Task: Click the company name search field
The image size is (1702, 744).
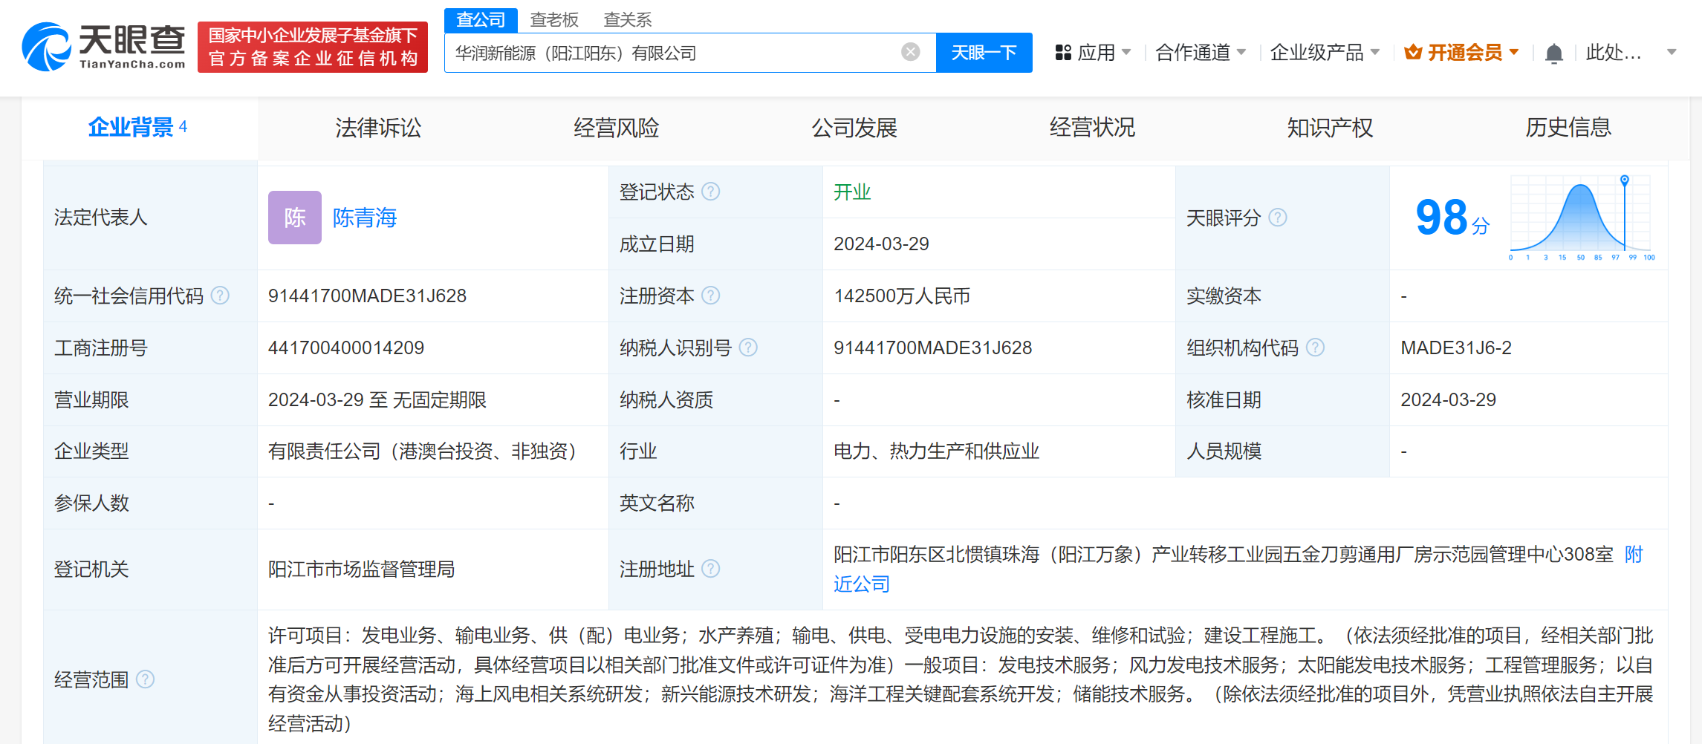Action: click(x=669, y=53)
